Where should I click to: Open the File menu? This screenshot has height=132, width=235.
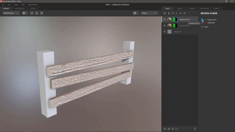pos(3,5)
